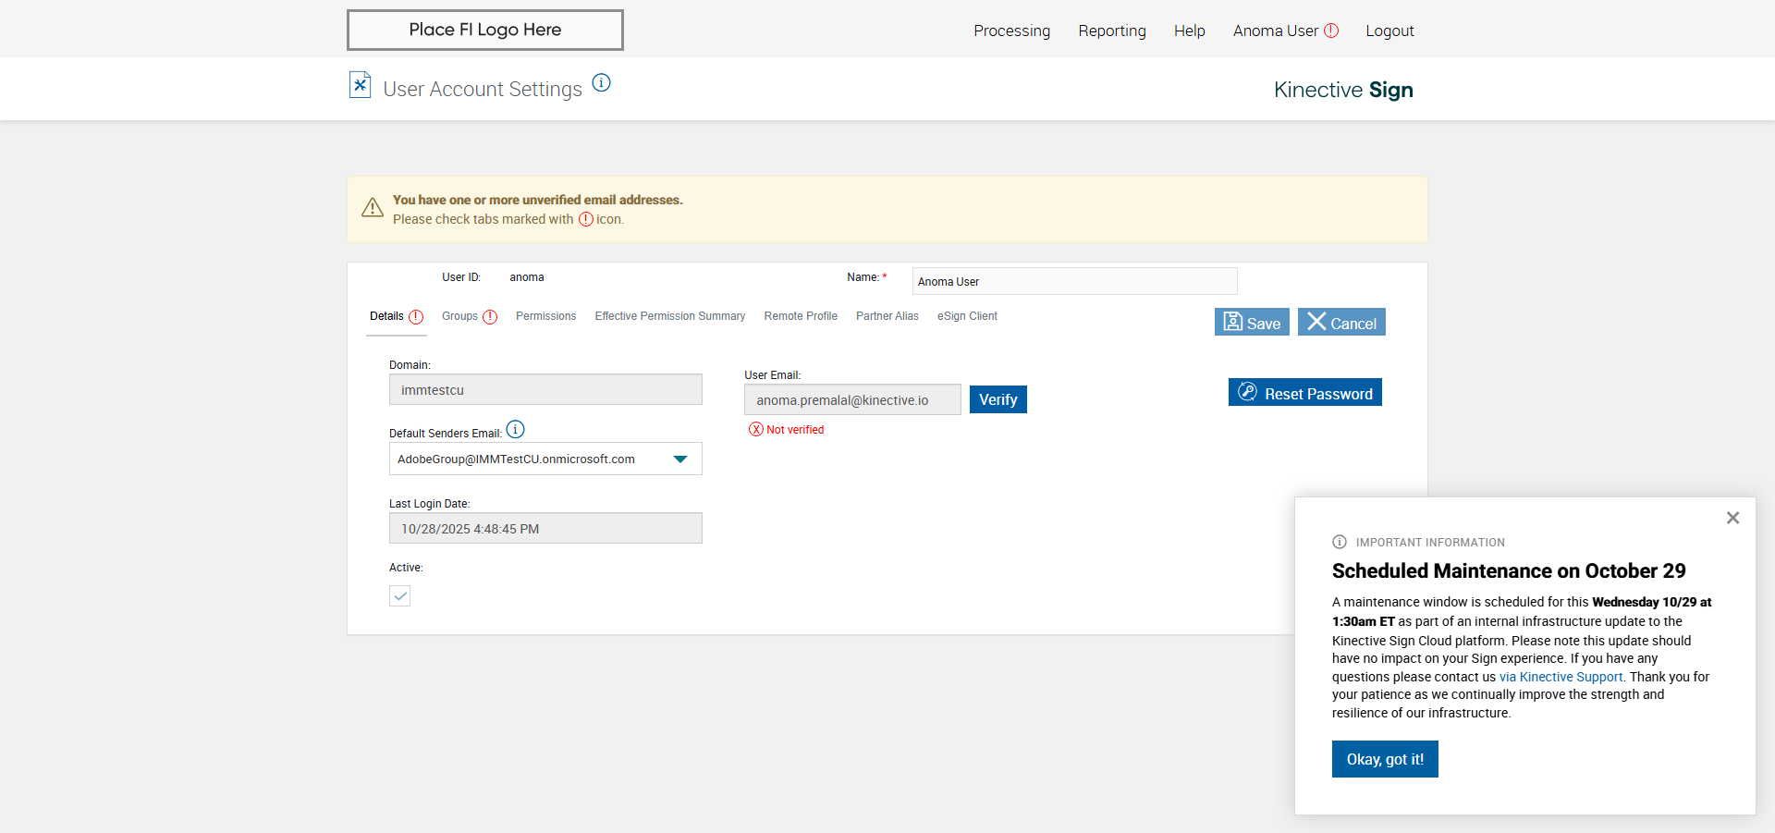Click the Domain field showing immtestcu

(x=545, y=389)
